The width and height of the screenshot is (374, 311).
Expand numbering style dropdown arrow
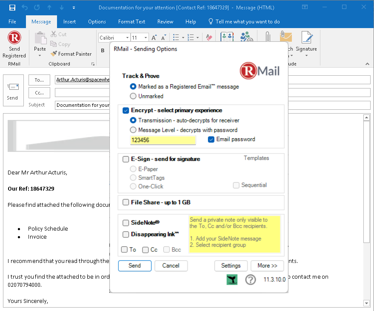coord(197,37)
